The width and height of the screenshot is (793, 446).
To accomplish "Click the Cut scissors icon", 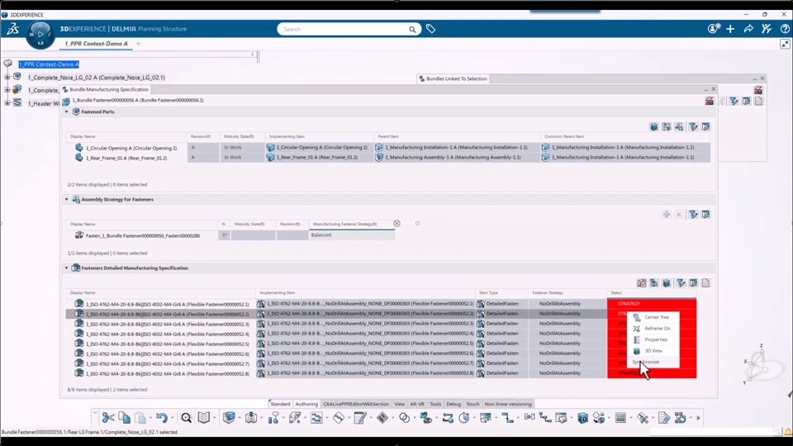I will click(107, 418).
